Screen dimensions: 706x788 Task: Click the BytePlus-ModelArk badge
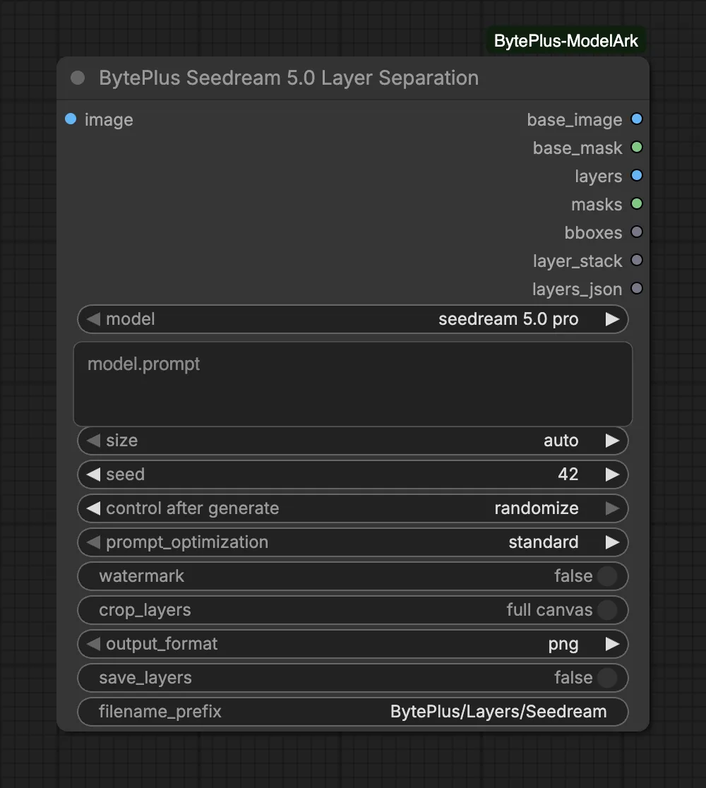(566, 41)
